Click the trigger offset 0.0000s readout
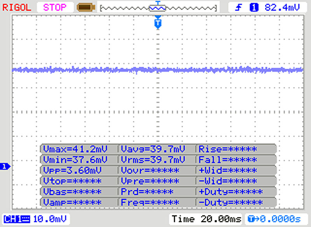Viewport: 311px width, 227px height. (274, 219)
